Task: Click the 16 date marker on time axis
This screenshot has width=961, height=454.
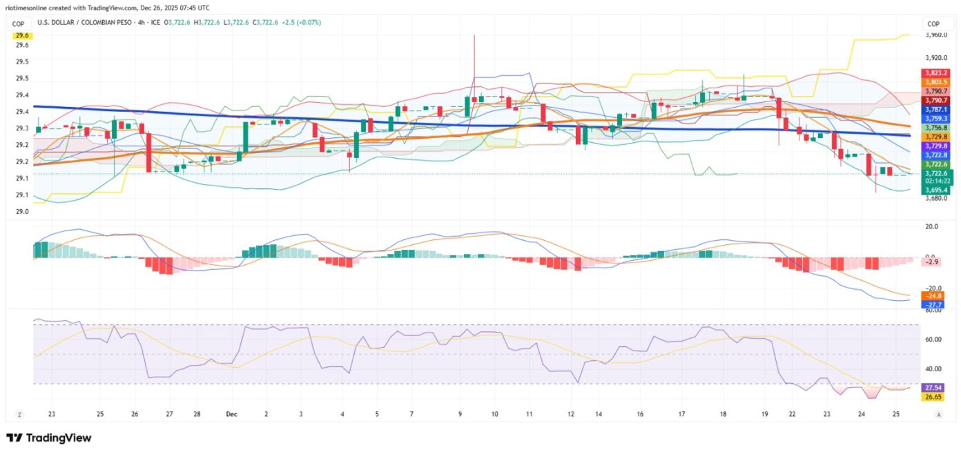Action: coord(640,414)
